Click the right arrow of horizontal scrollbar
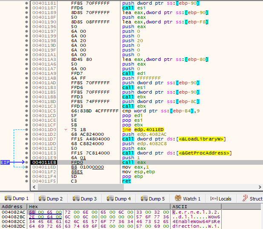This screenshot has width=263, height=229. tap(260, 187)
